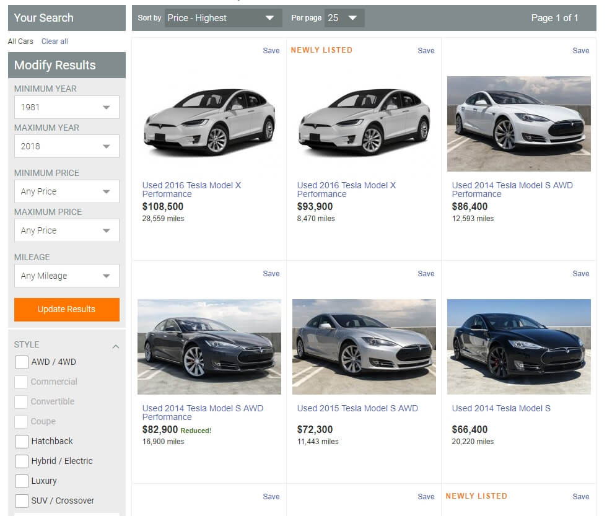Click the 28,559 miles text
607x516 pixels.
(x=163, y=219)
